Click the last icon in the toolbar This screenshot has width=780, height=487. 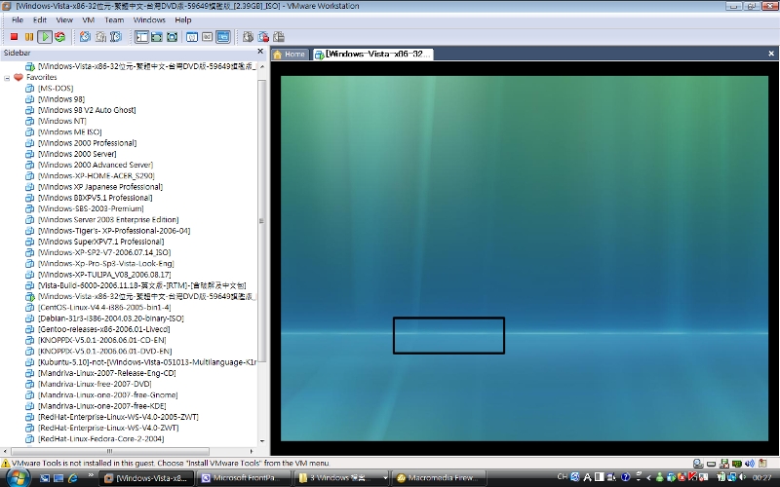279,37
